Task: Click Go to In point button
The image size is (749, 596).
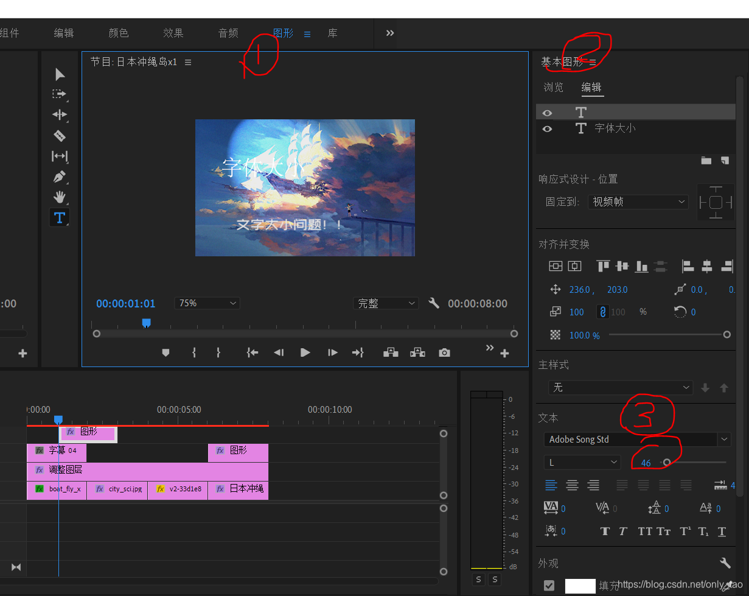Action: pos(252,352)
